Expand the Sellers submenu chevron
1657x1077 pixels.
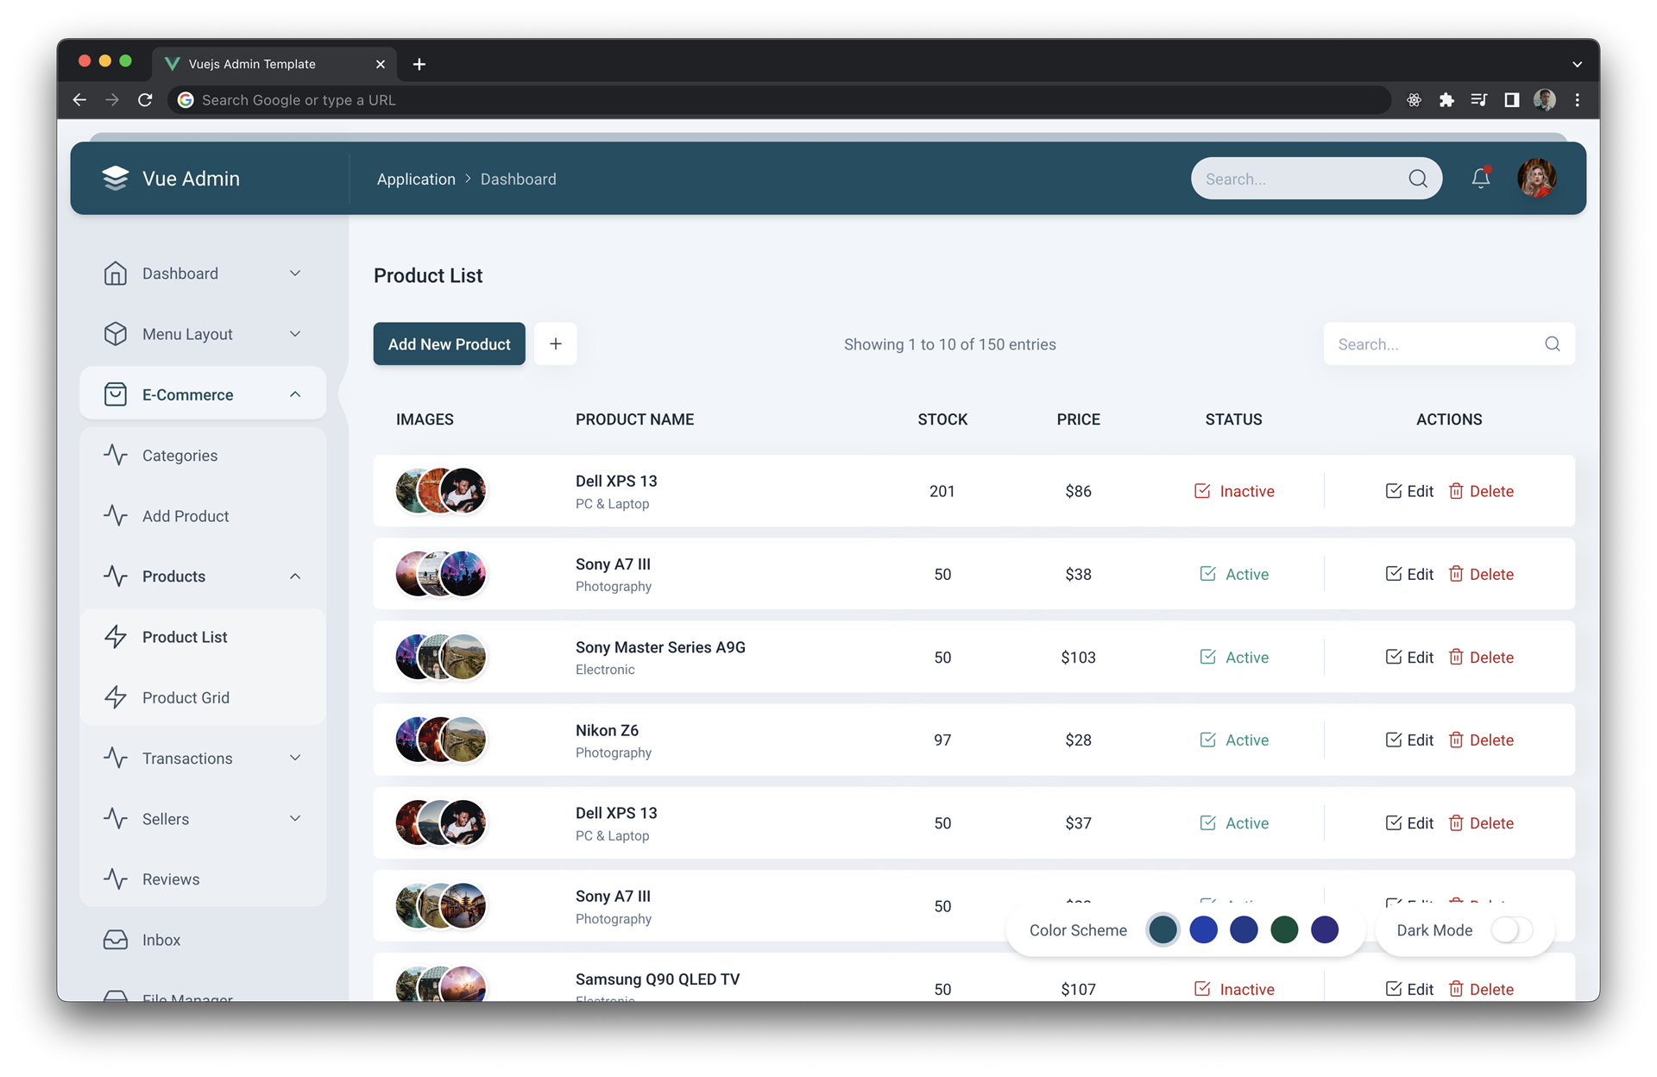[295, 818]
